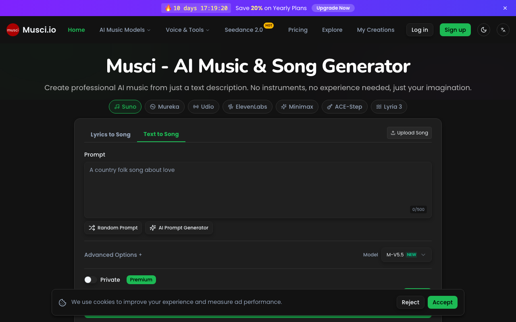The width and height of the screenshot is (516, 322).
Task: Click the Log in button
Action: 420,30
